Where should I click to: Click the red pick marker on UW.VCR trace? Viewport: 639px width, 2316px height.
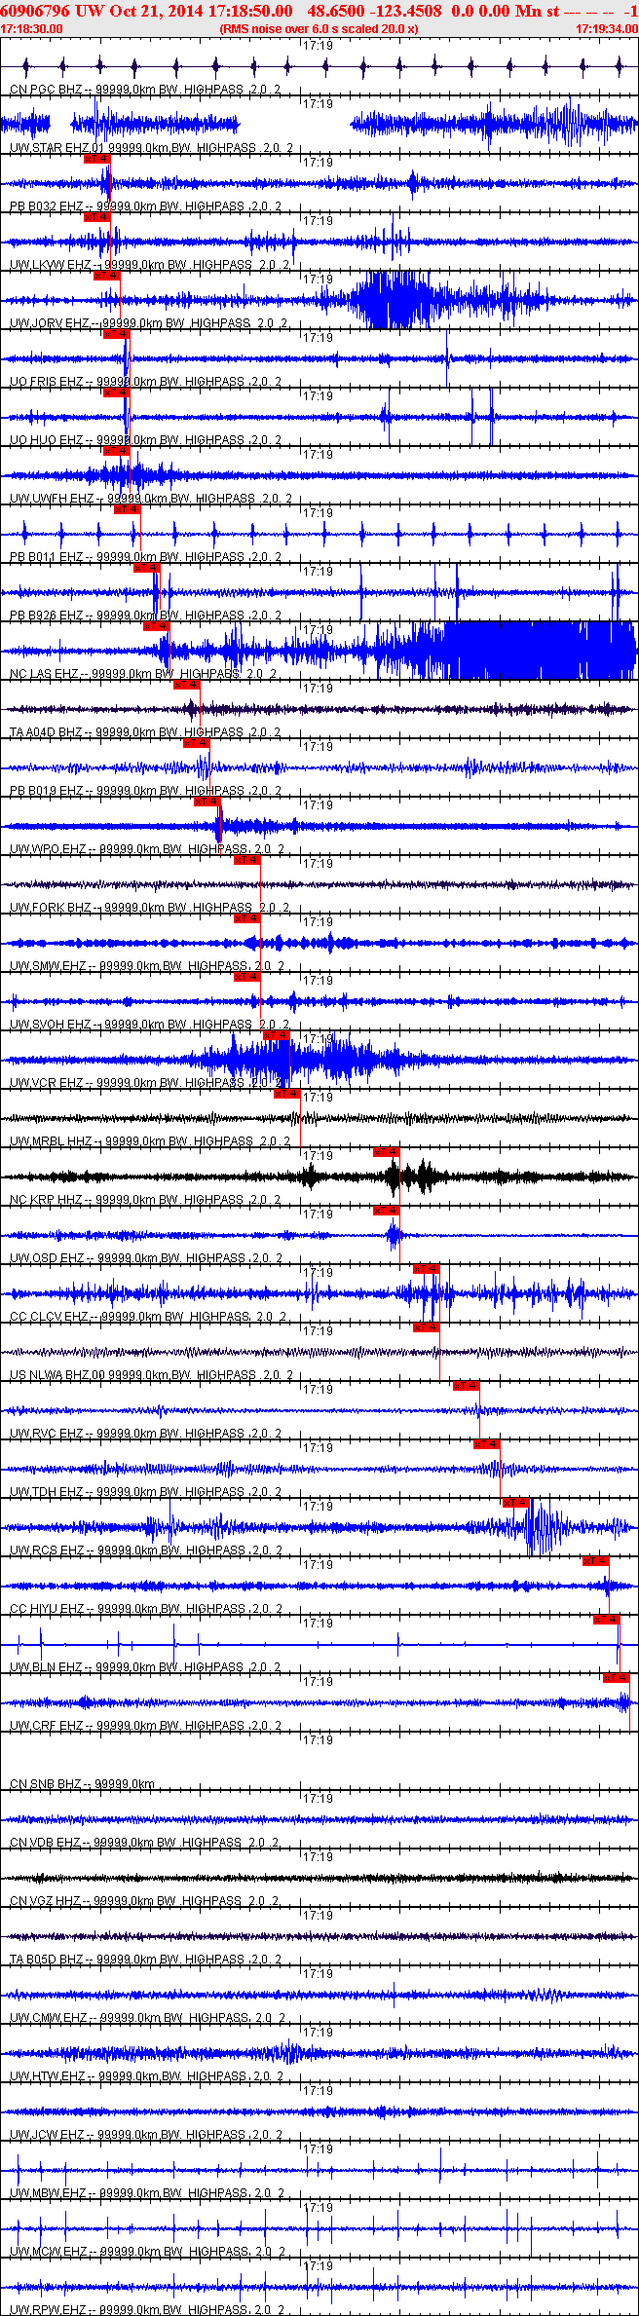click(278, 1035)
